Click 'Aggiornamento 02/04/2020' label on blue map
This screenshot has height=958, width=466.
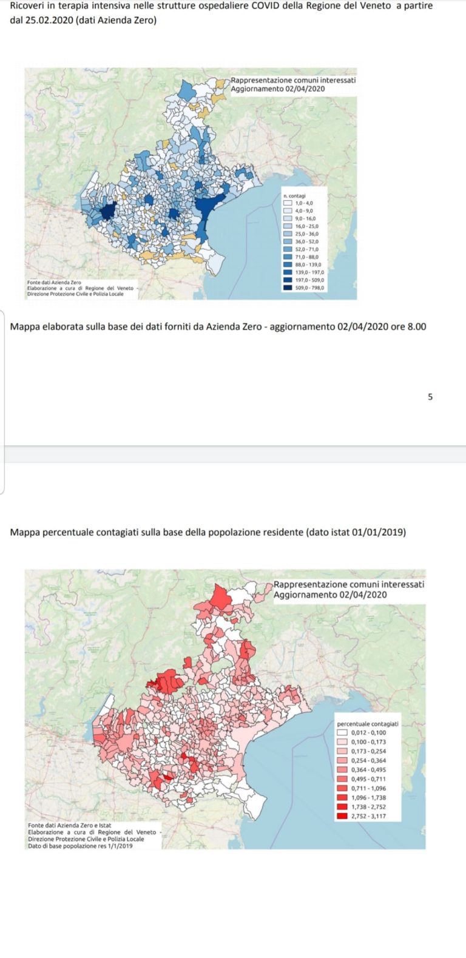coord(278,89)
